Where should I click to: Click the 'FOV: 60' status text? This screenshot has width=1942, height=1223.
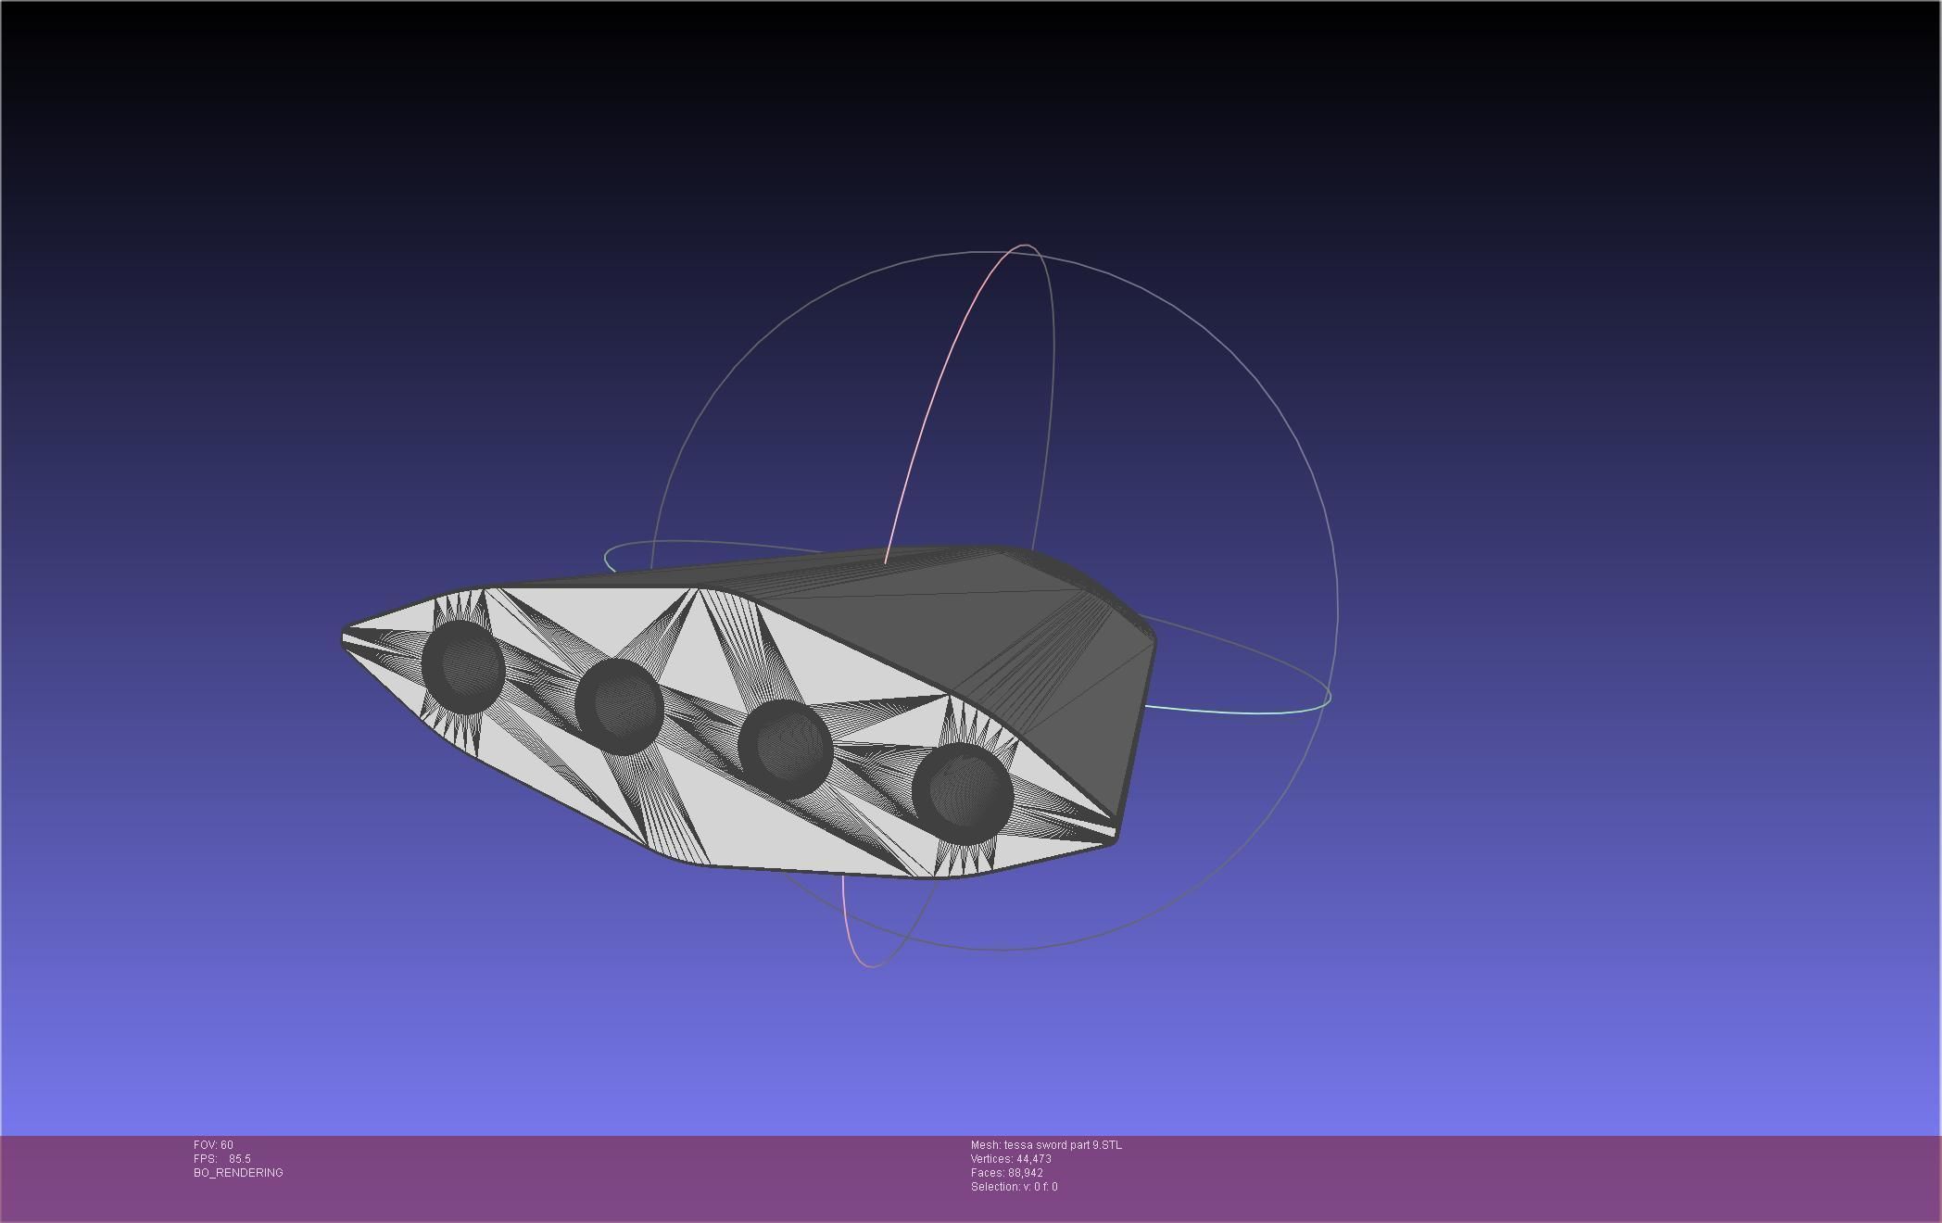(213, 1145)
